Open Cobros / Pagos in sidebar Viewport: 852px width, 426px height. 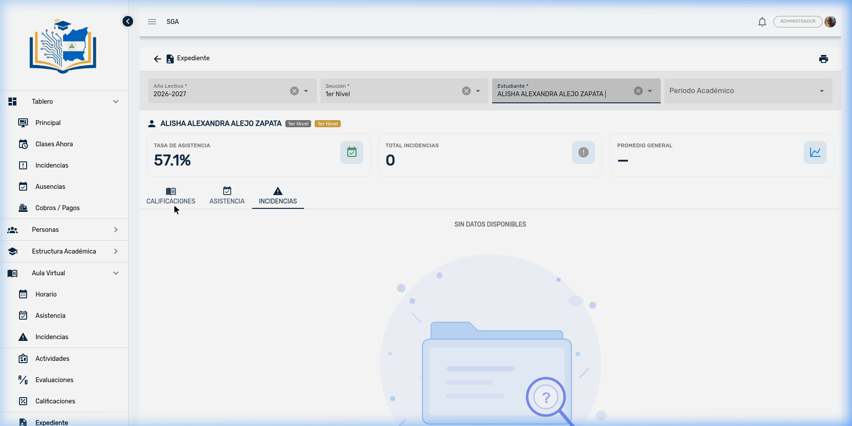[x=57, y=208]
